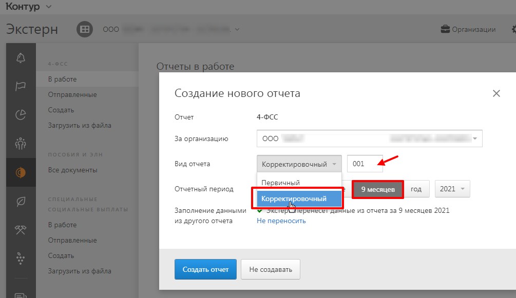Click the orange half-circle FSS sidebar icon

pos(21,172)
